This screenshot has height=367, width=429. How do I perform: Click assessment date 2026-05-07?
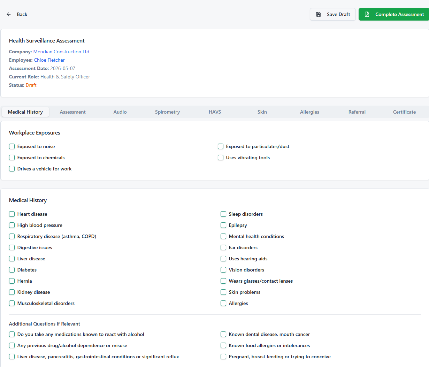pyautogui.click(x=63, y=68)
